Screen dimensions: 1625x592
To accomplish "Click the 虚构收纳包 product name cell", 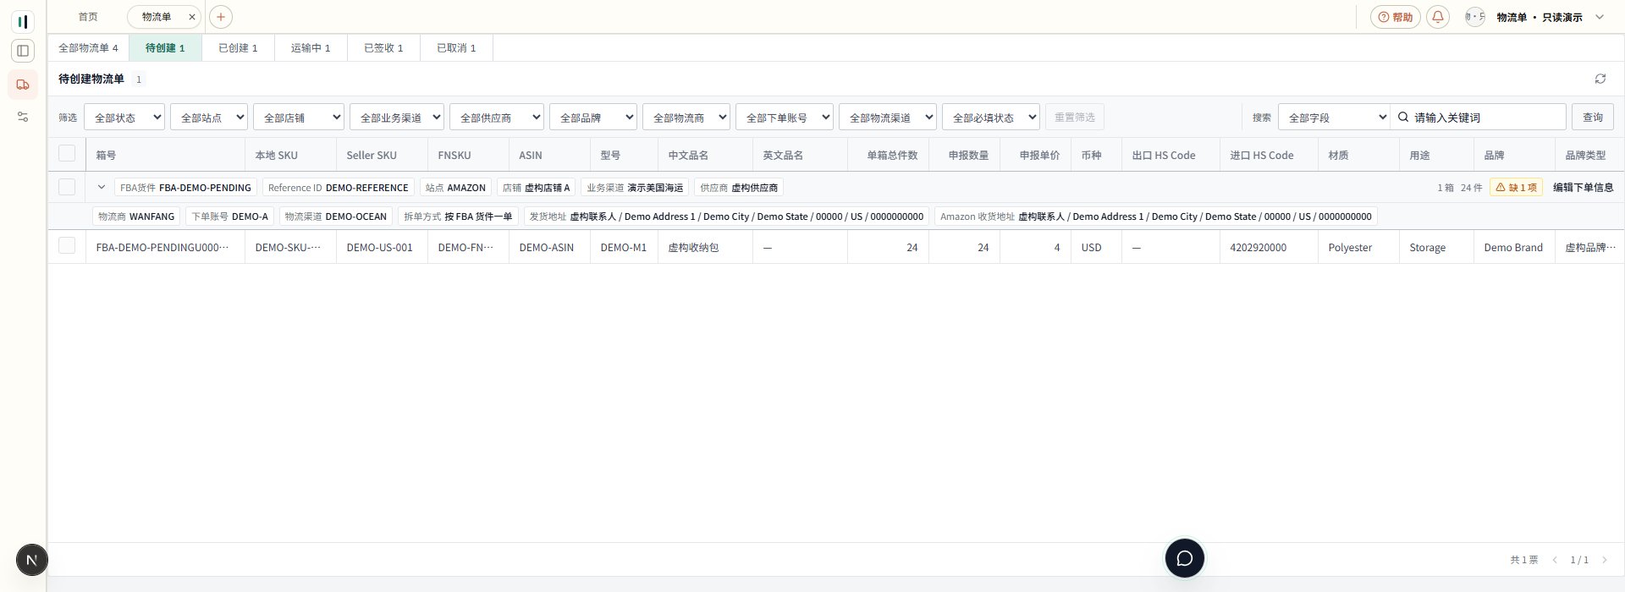I will point(705,247).
